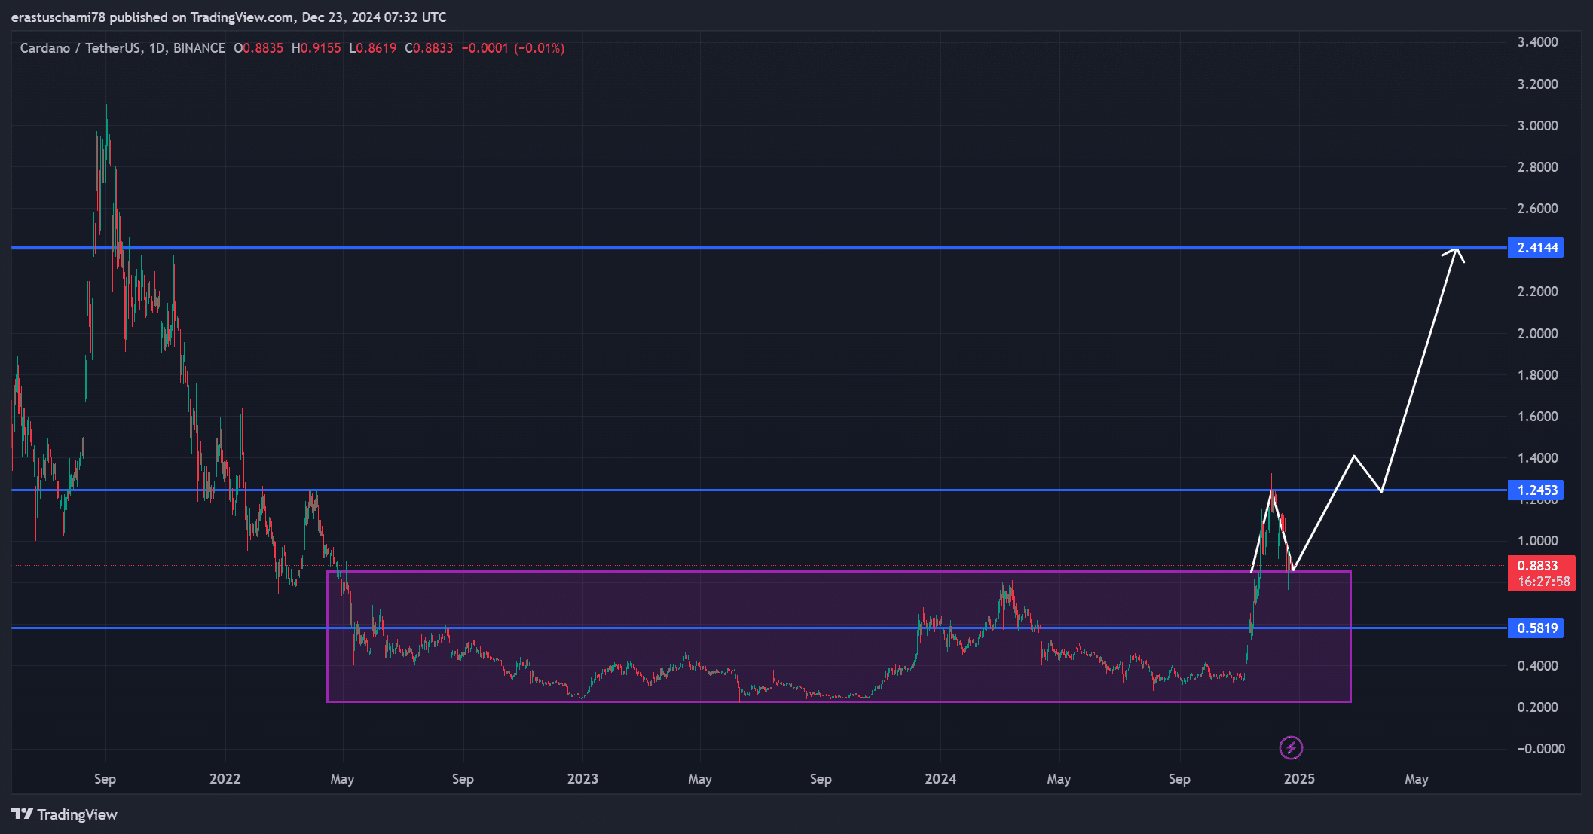Viewport: 1593px width, 834px height.
Task: Click the 2.4144 price level label
Action: coord(1536,248)
